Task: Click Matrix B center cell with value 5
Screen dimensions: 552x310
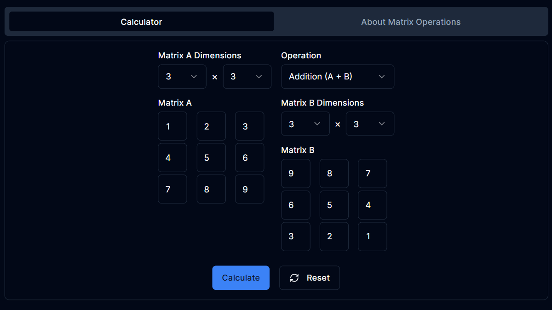Action: pos(334,205)
